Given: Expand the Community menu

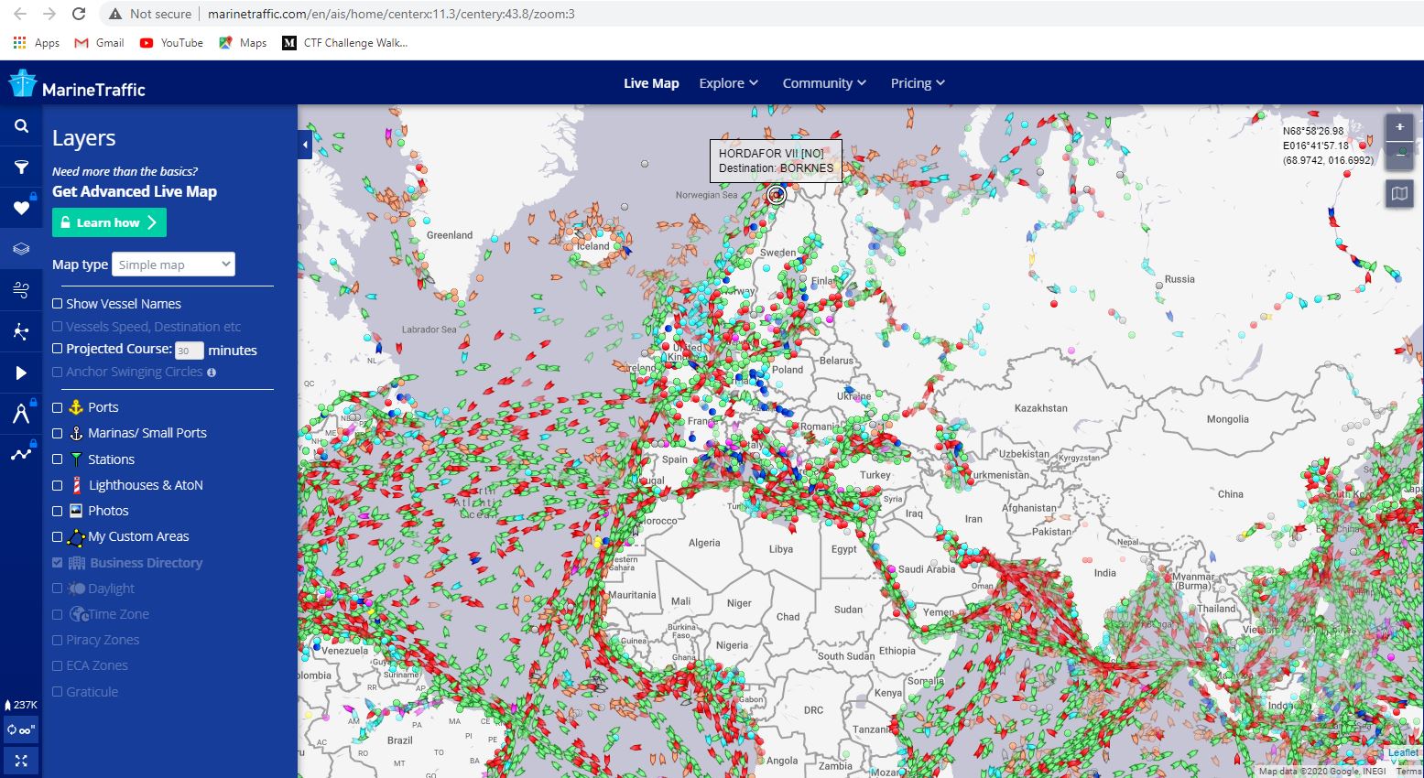Looking at the screenshot, I should (822, 82).
